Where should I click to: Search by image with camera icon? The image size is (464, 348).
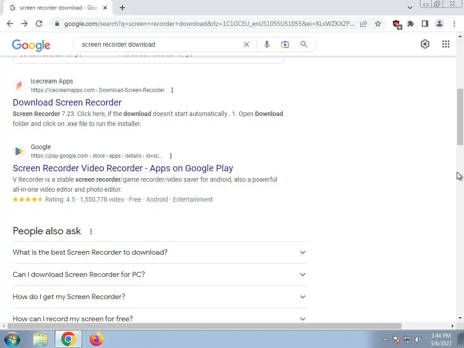pos(285,44)
